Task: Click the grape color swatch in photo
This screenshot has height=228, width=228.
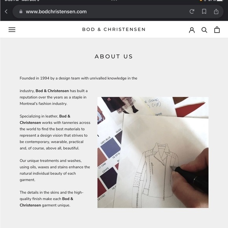Action: 108,178
